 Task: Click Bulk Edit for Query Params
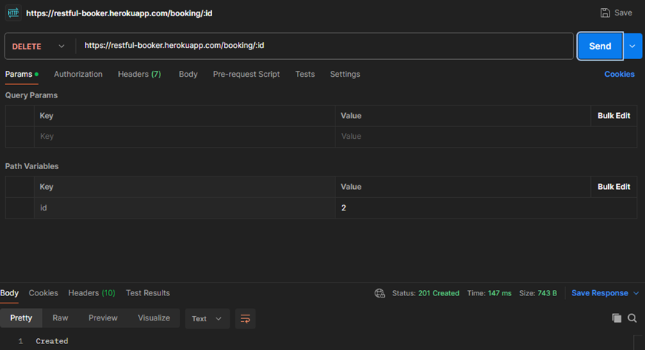(613, 116)
